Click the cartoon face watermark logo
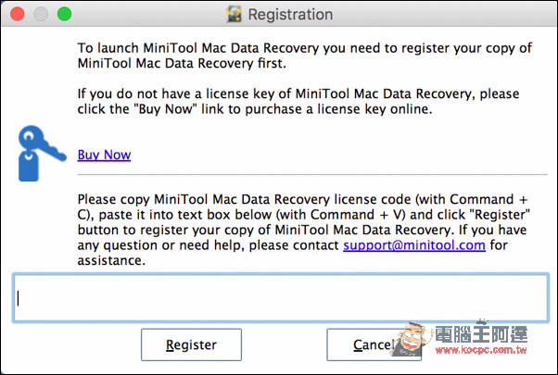558x375 pixels. tap(410, 339)
